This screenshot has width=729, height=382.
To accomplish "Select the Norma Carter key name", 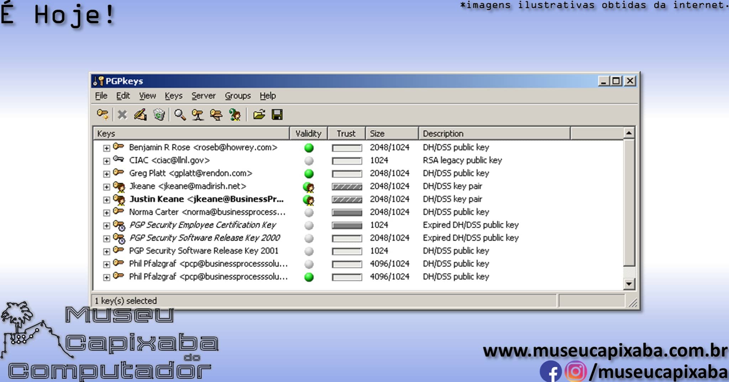I will click(x=207, y=212).
